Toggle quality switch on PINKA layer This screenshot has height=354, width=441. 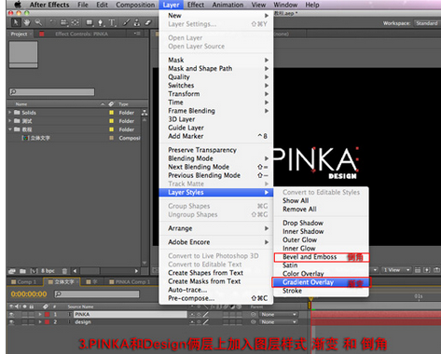pyautogui.click(x=205, y=315)
